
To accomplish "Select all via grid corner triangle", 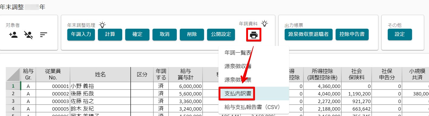I will pos(13,75).
